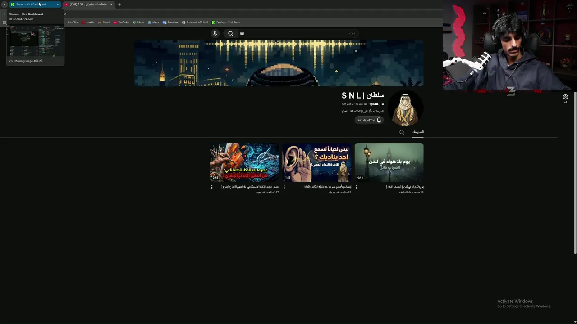Open the ear whispering video thumbnail (1:55)

317,162
